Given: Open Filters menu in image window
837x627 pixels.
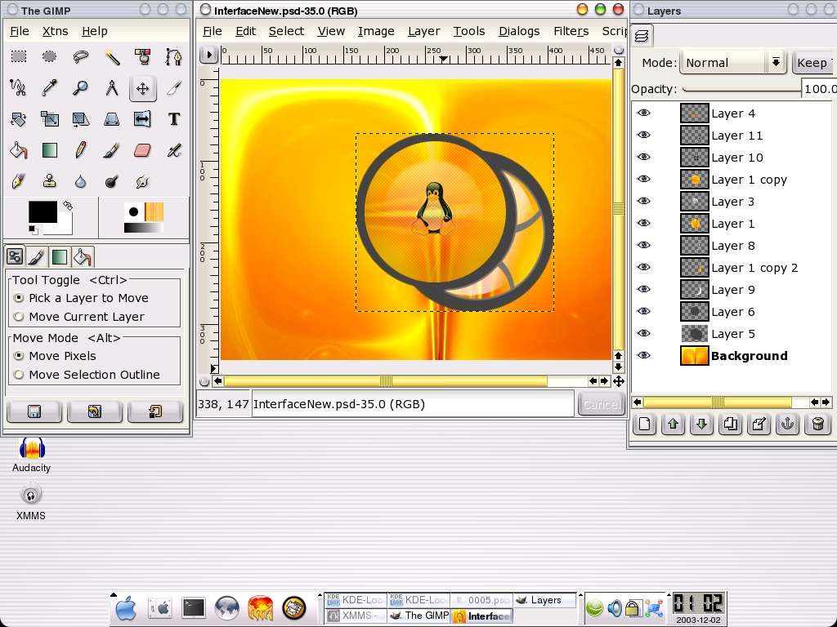Looking at the screenshot, I should 571,31.
